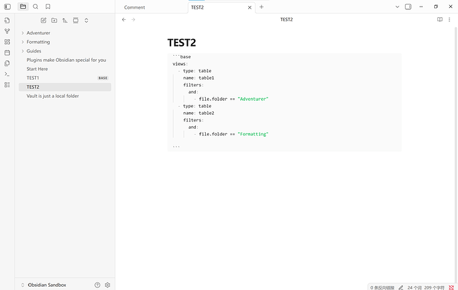Click the new note icon
Screen dimensions: 458x290
(44, 21)
